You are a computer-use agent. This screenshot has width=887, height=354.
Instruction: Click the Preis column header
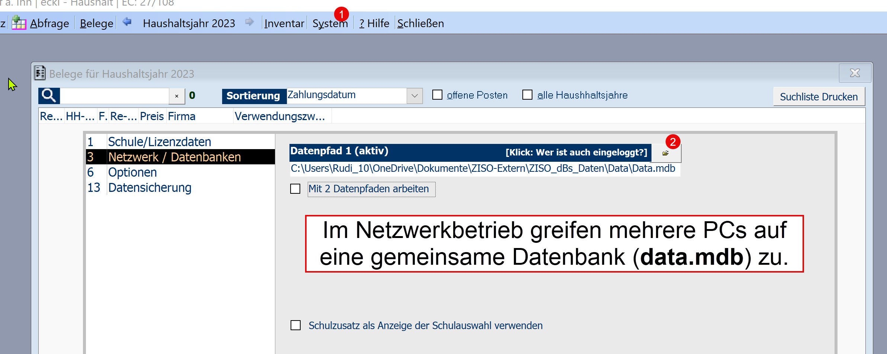click(x=152, y=116)
